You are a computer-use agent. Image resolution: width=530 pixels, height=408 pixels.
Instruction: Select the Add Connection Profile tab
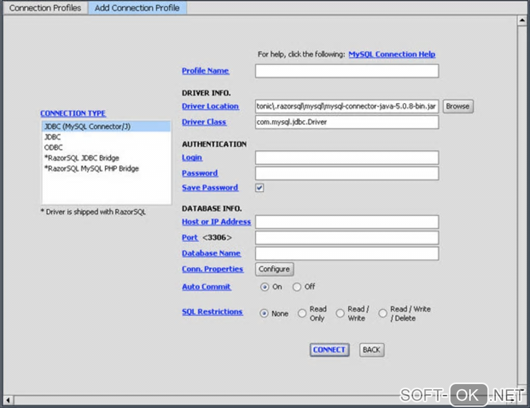pos(137,8)
